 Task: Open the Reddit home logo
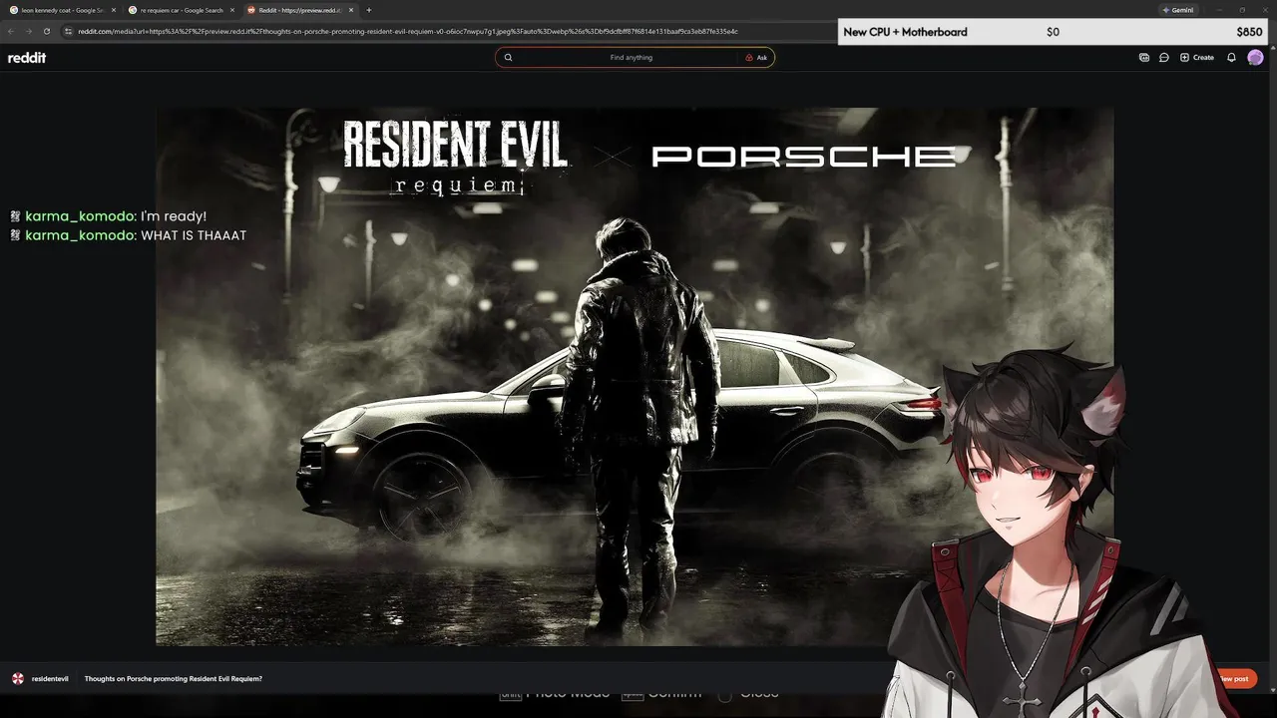coord(27,58)
